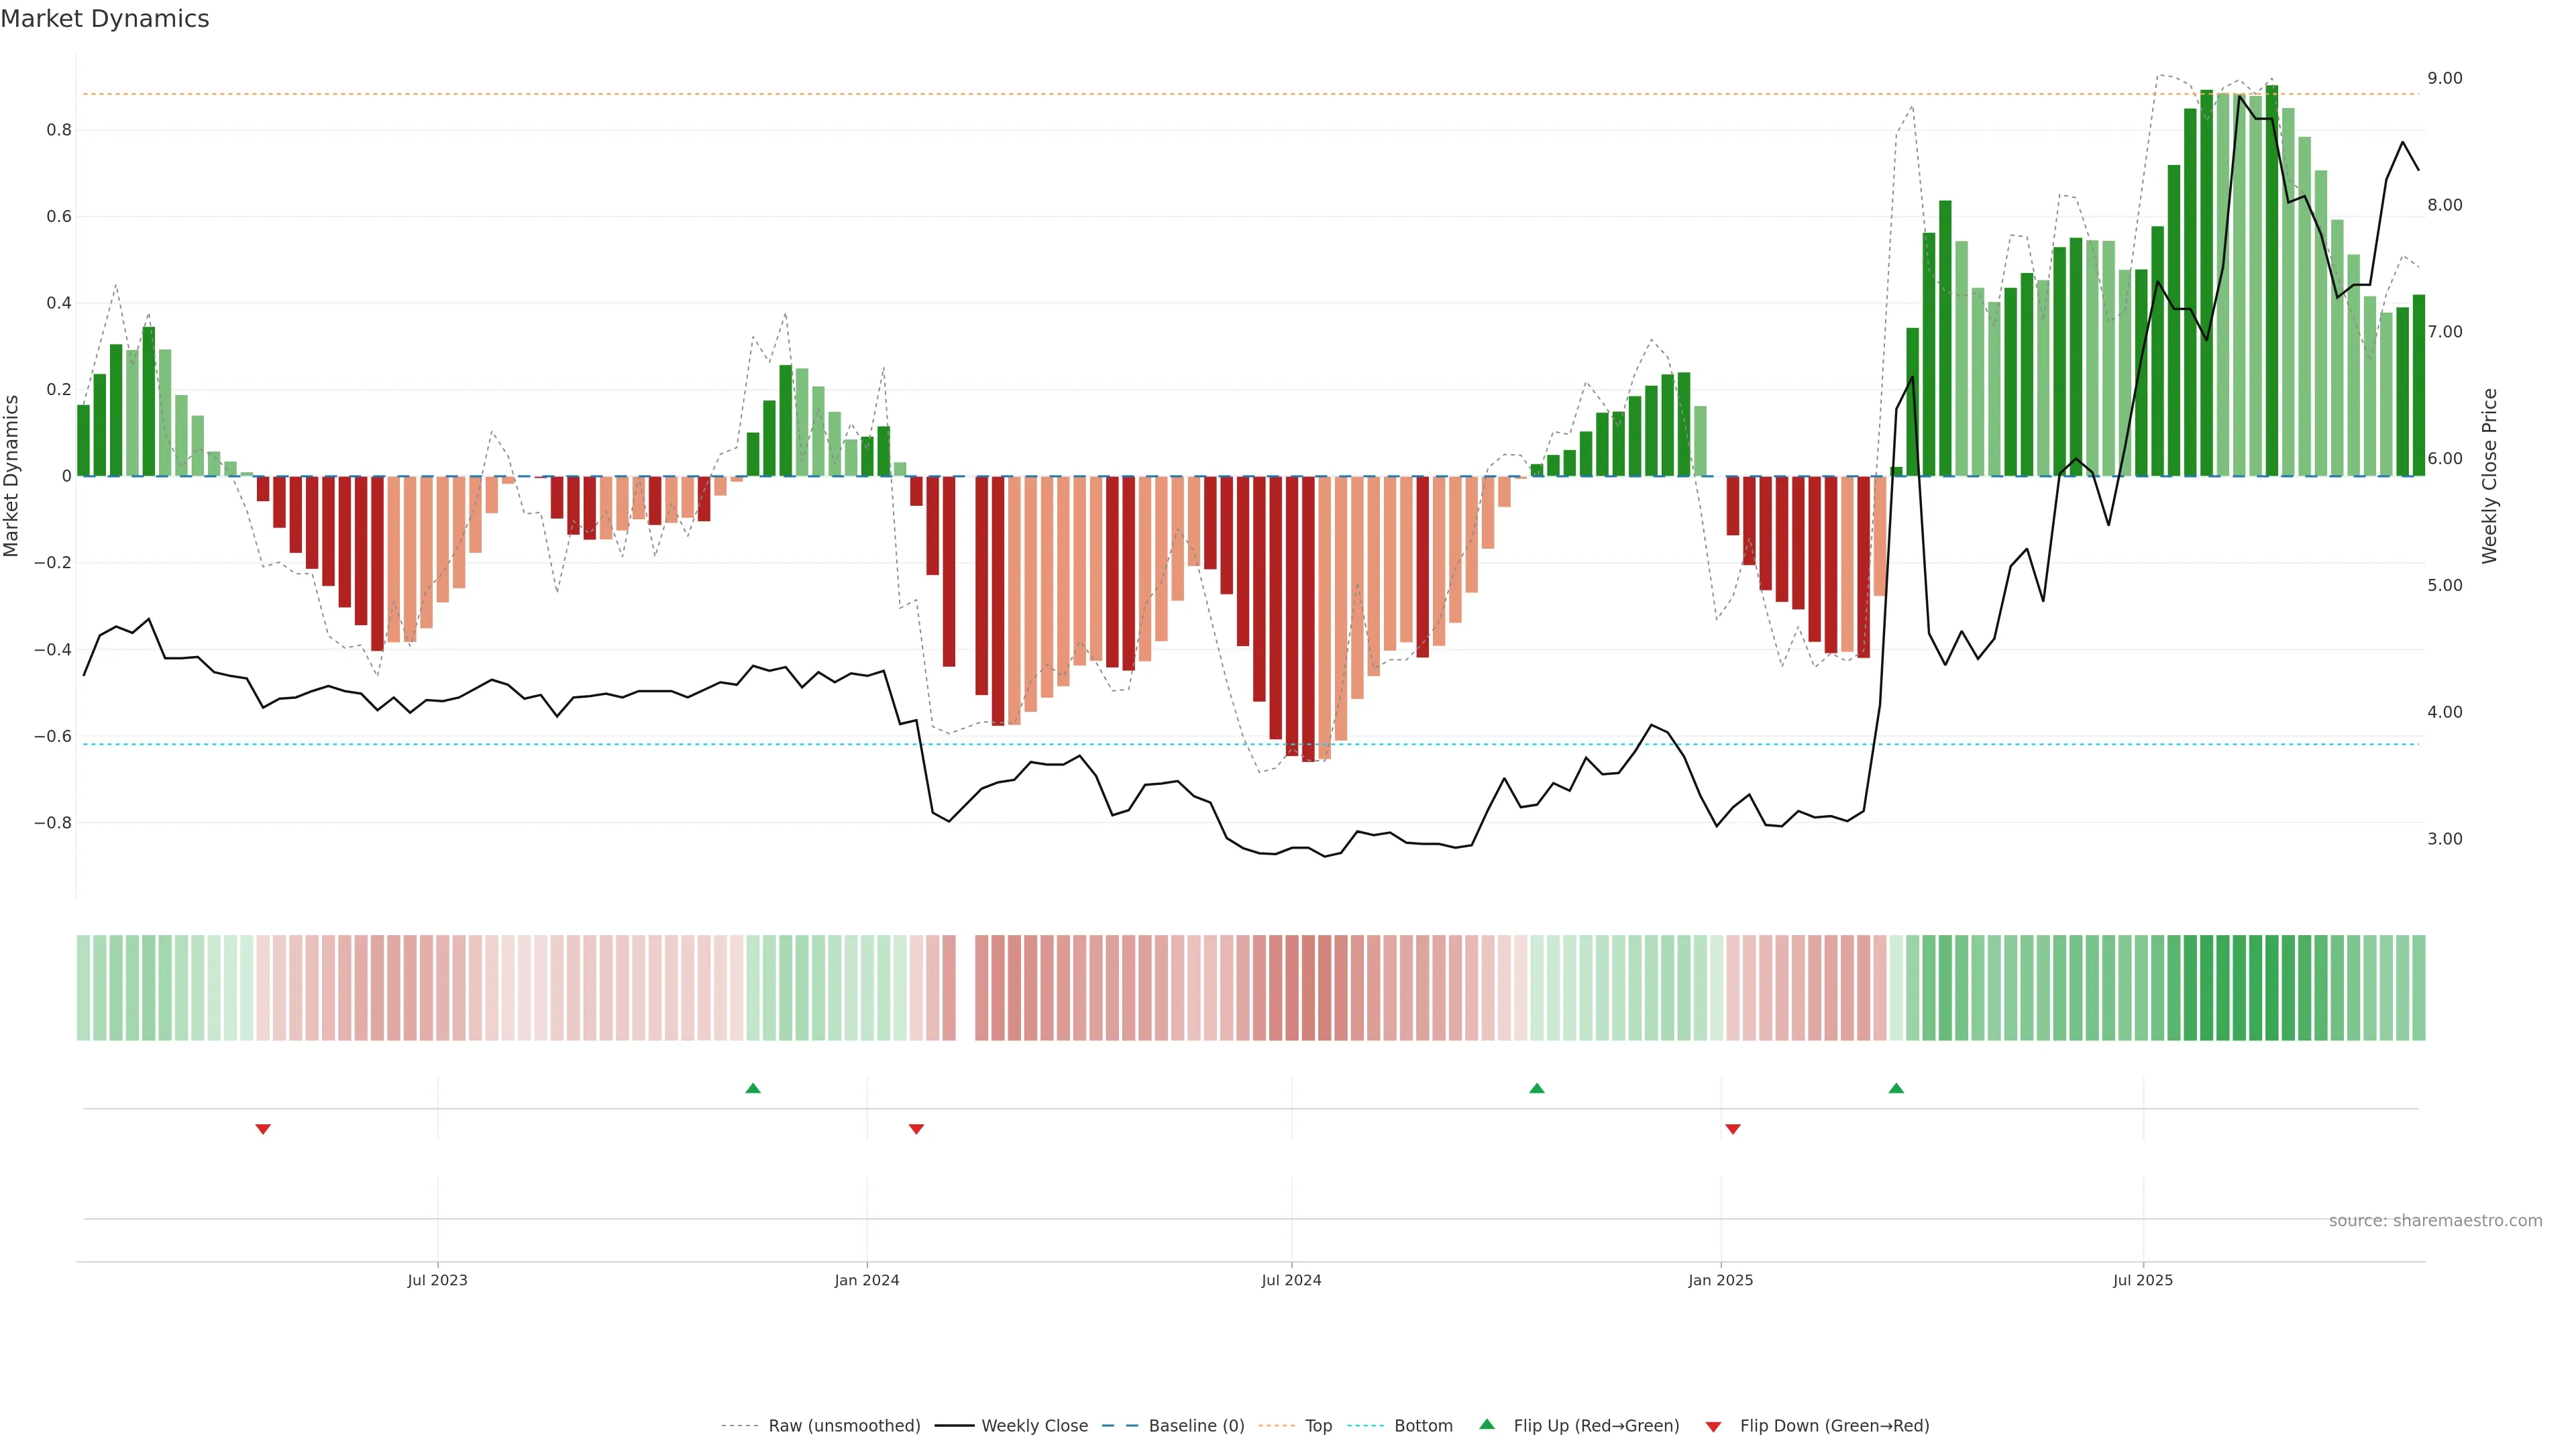
Task: Click the green flip-up marker near late 2023
Action: (x=753, y=1088)
